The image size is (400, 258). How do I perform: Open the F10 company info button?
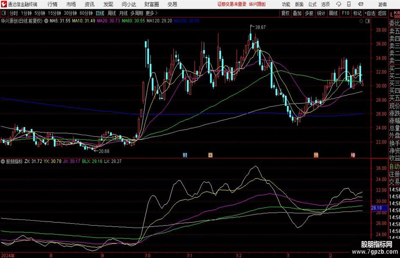point(346,13)
